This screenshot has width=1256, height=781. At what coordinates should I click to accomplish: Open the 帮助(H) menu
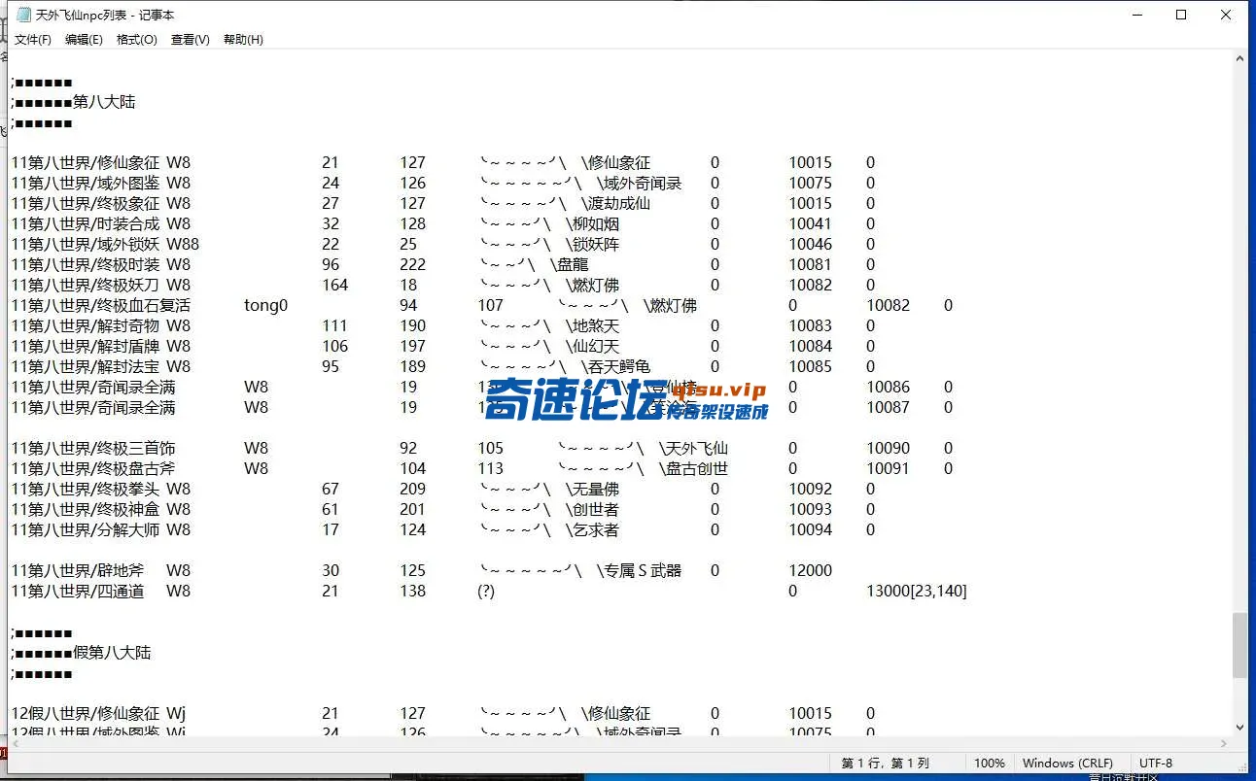(243, 40)
